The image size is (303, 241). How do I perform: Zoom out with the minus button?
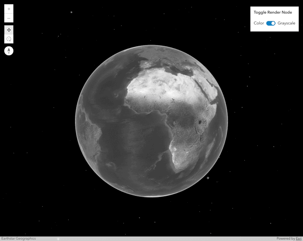click(9, 18)
